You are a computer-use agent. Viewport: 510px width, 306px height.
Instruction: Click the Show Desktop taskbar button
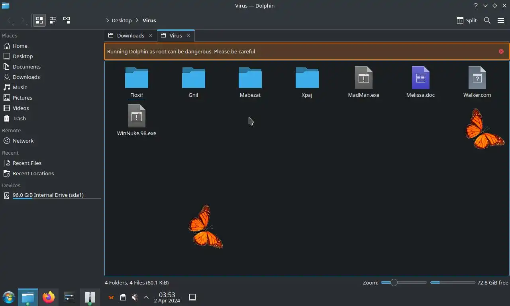coord(192,297)
